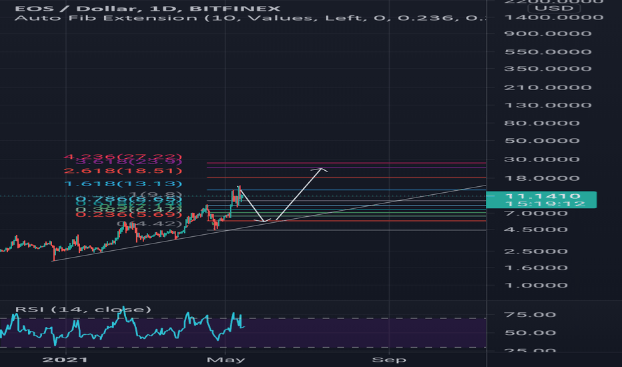Click the Sep date on the time axis
The height and width of the screenshot is (367, 622).
(x=389, y=360)
